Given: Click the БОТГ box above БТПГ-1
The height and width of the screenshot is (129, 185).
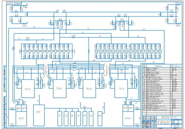Looking at the screenshot, I should 24,108.
